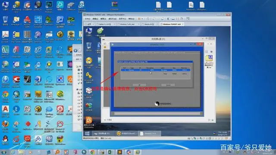Click Cancel button in Ghost partition dialog

pos(168,85)
